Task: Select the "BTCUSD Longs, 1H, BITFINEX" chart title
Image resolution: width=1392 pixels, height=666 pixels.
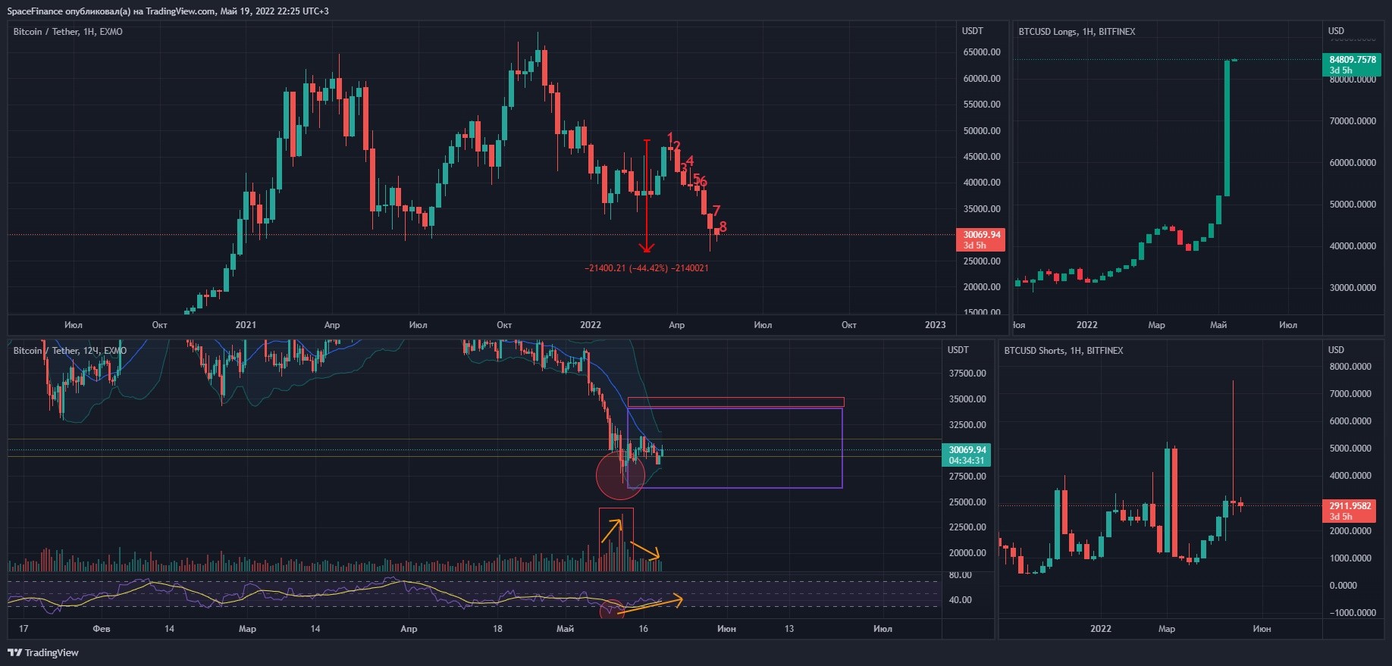Action: [1077, 32]
